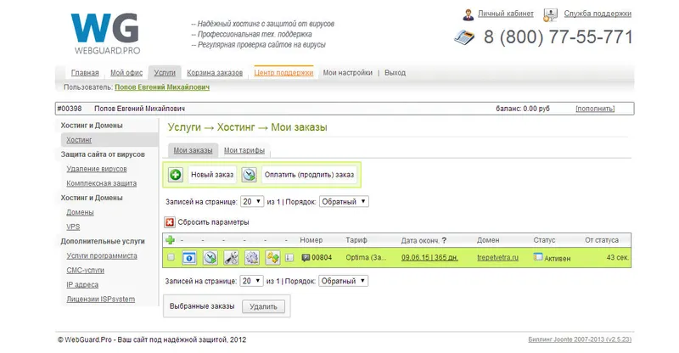Switch to the Мои заказы tab
Image resolution: width=679 pixels, height=353 pixels.
194,150
